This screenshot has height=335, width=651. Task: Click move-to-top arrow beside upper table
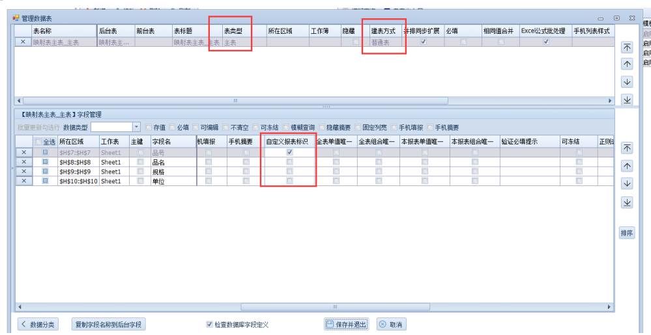coord(626,47)
